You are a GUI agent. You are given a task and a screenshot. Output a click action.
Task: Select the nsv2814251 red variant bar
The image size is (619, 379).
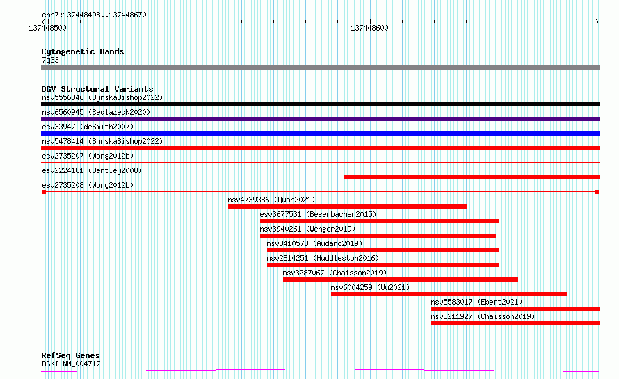[x=383, y=265]
